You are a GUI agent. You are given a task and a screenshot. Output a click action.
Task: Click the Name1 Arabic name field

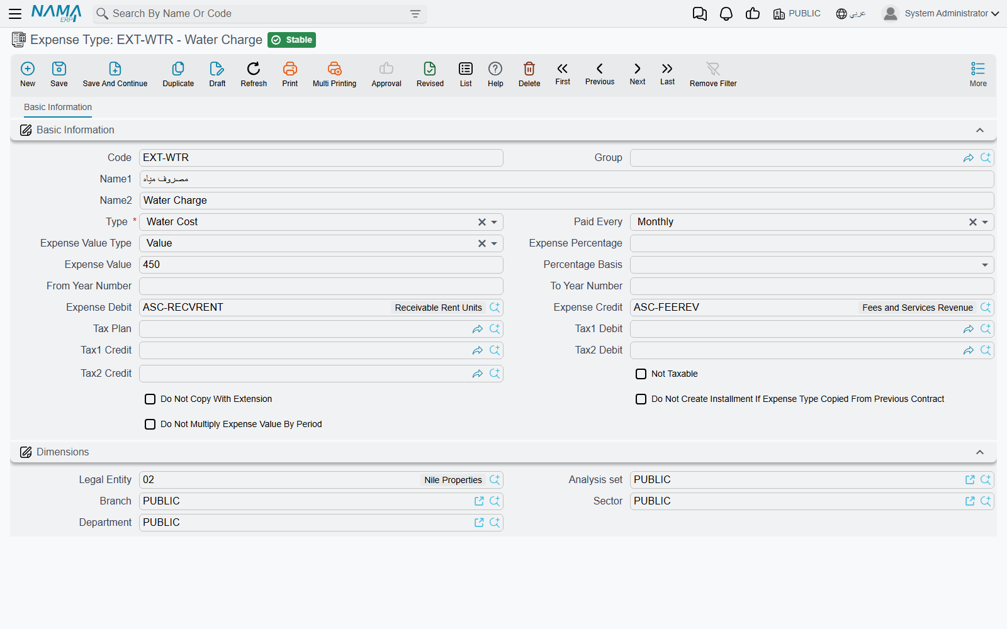[x=566, y=179]
